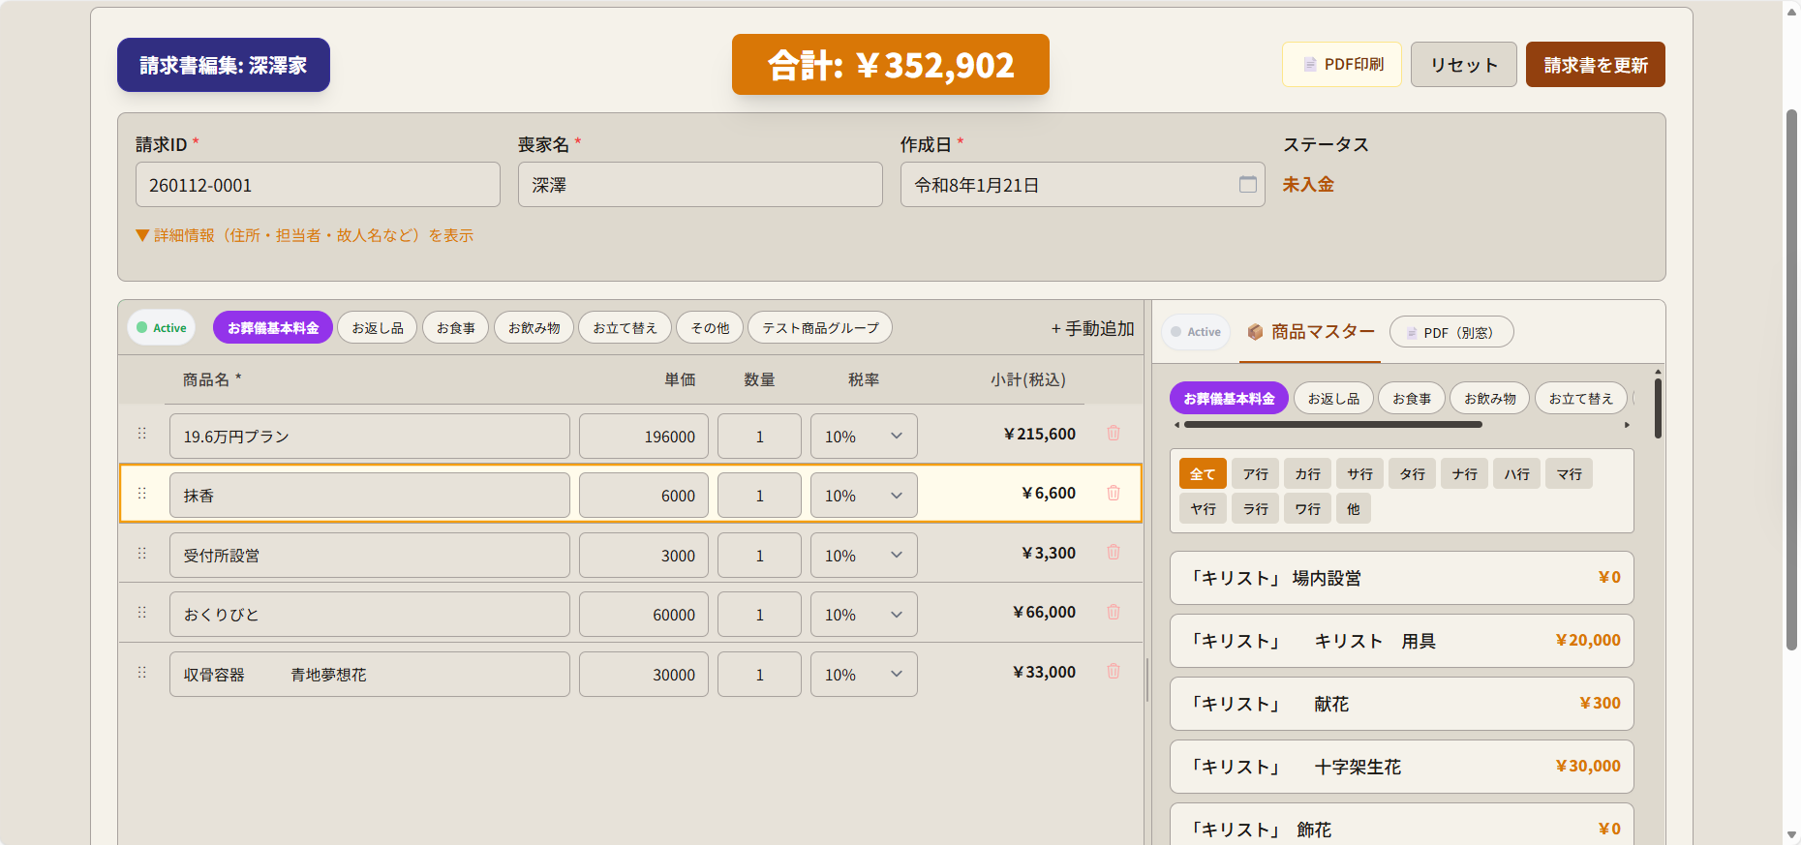Delete the 19.6万円プラン row with trash icon
Viewport: 1801px width, 845px height.
(x=1114, y=434)
